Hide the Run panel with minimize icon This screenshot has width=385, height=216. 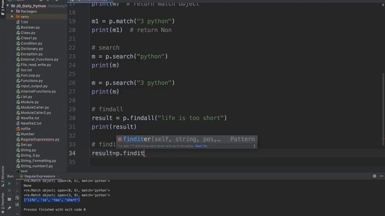coord(381,176)
